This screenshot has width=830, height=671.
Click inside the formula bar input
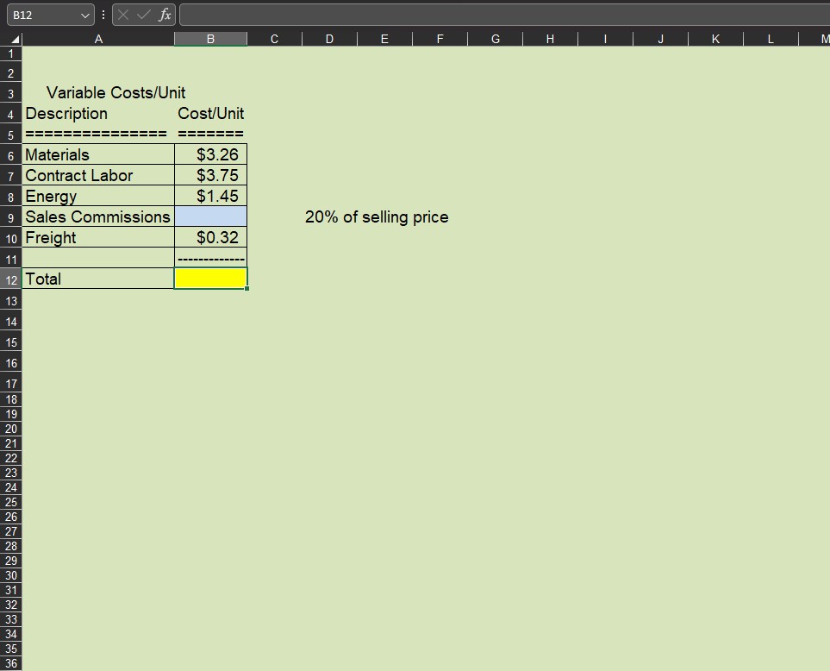tap(504, 15)
